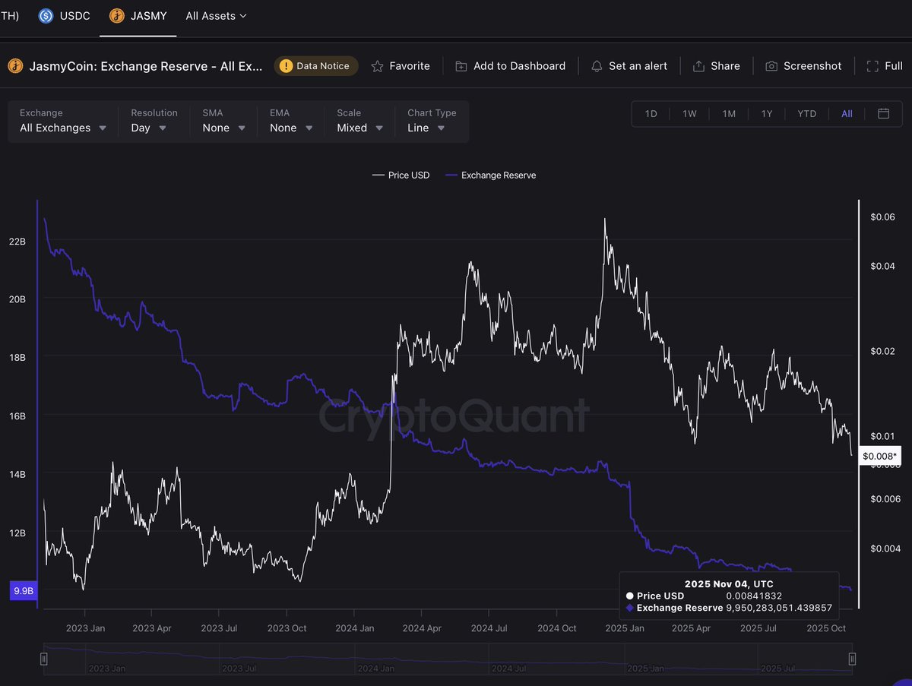The image size is (912, 686).
Task: Open the Resolution Day dropdown
Action: tap(154, 121)
